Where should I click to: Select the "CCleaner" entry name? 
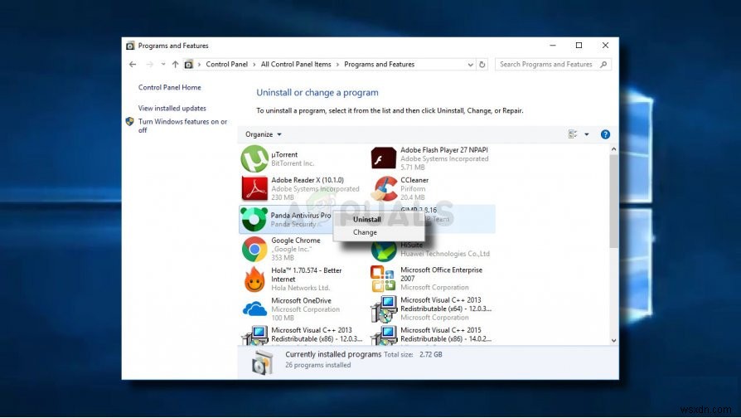click(x=414, y=180)
